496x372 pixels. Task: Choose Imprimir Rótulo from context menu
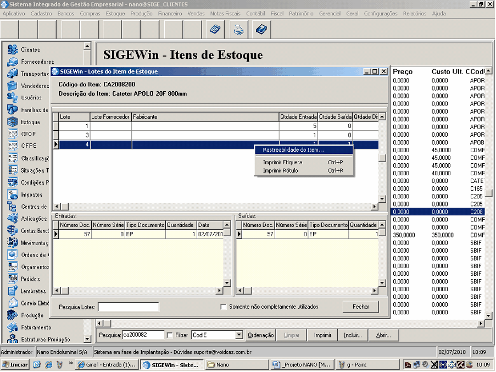click(x=304, y=170)
